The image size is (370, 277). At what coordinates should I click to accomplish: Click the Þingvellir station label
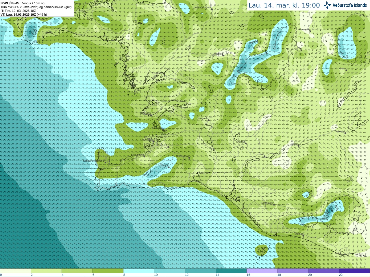[x=203, y=118]
